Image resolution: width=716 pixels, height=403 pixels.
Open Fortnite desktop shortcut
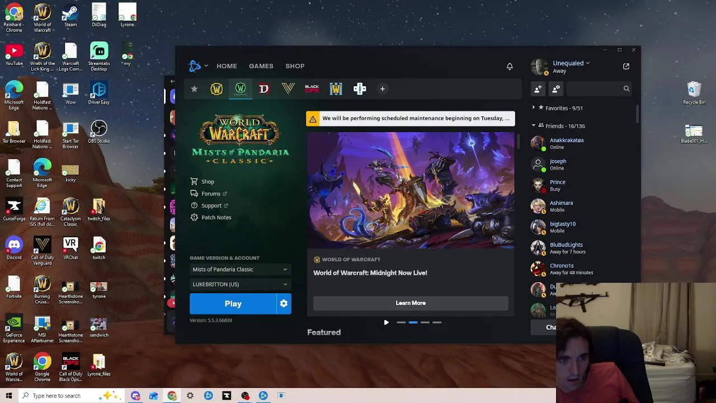(x=14, y=287)
